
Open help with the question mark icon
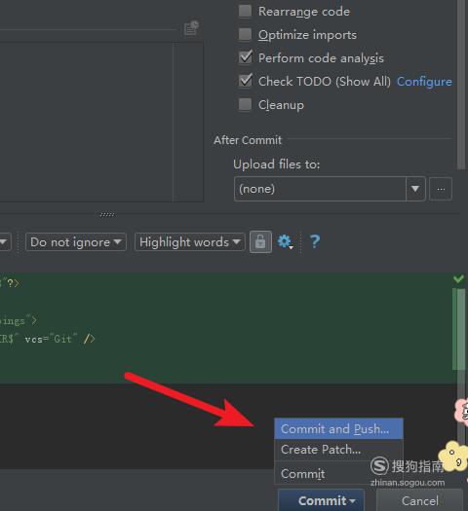click(315, 241)
